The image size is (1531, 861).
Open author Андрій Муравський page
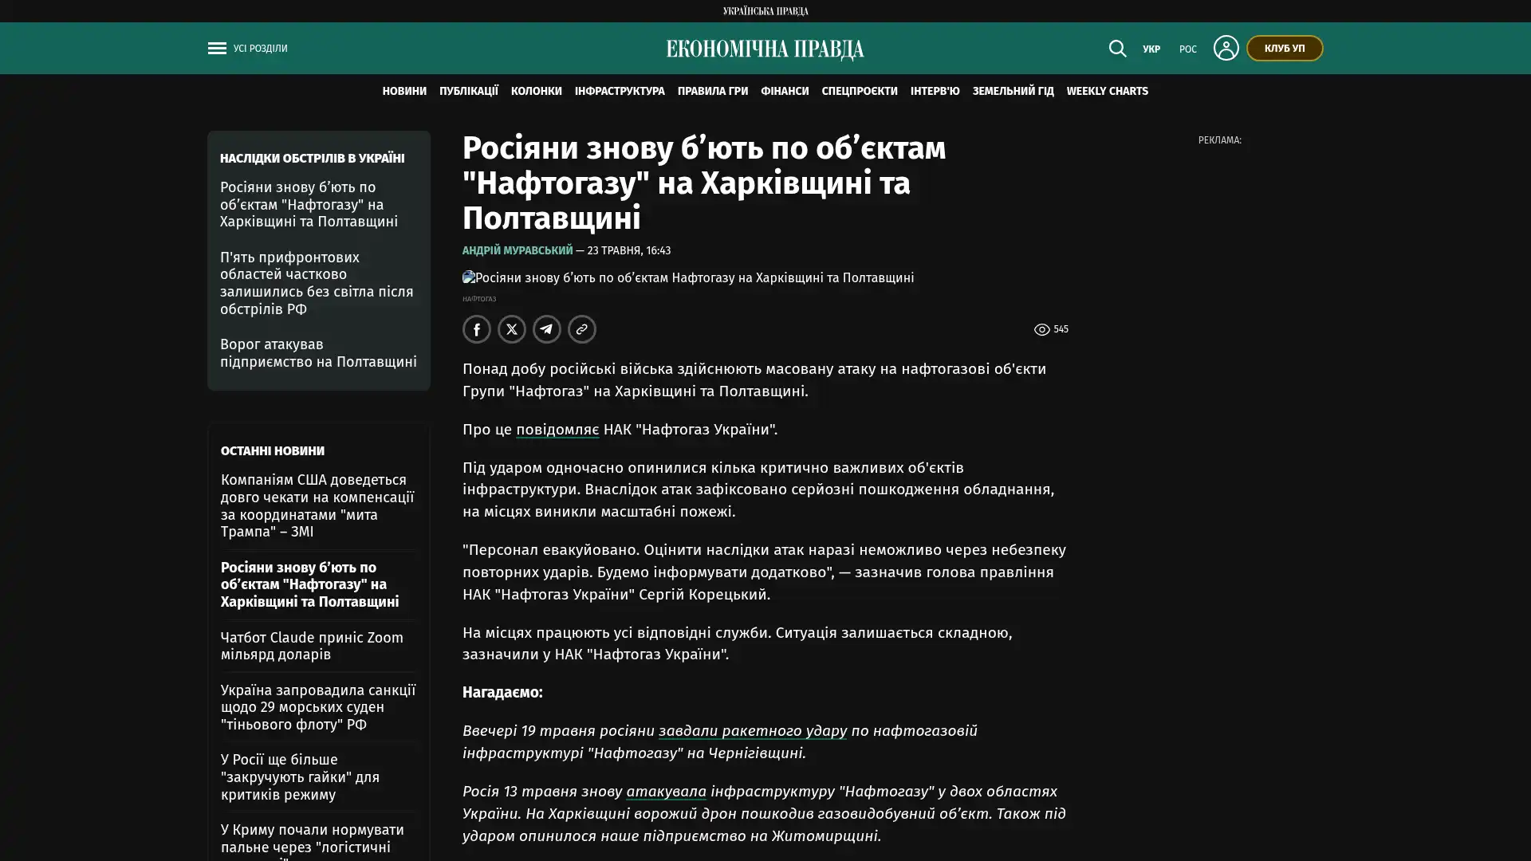click(x=518, y=250)
